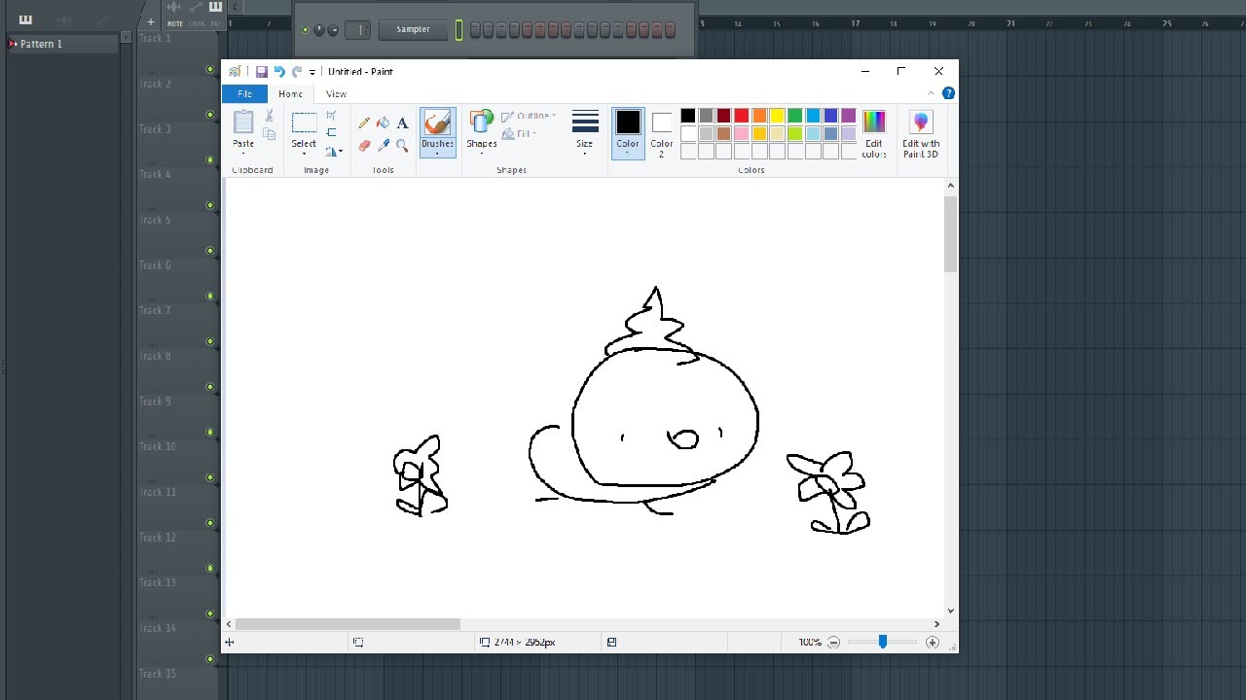The height and width of the screenshot is (700, 1246).
Task: Collapse the Paint ribbon with the caret
Action: (931, 94)
